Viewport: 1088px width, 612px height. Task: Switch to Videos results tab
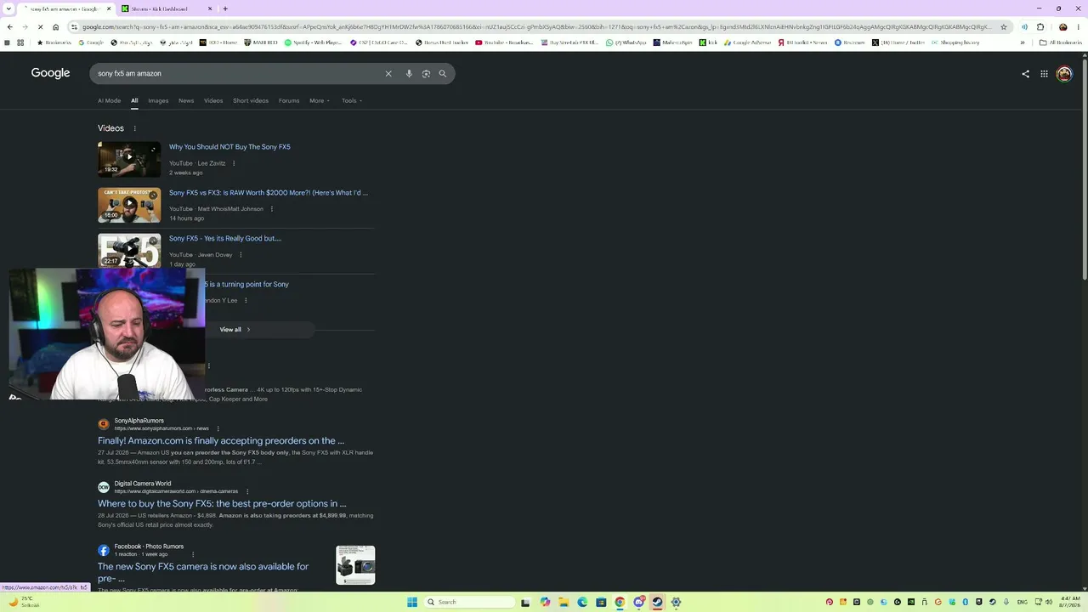coord(213,100)
